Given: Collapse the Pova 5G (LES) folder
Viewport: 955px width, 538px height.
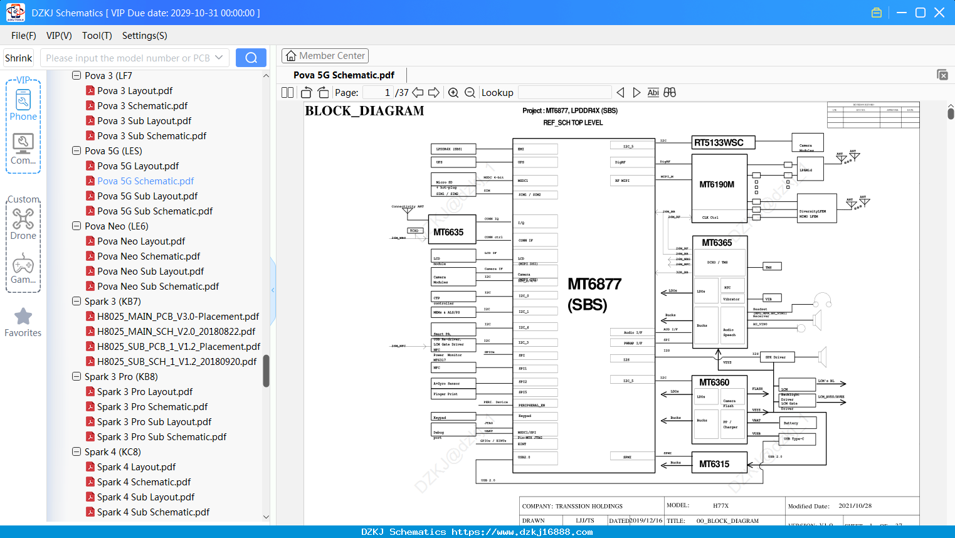Looking at the screenshot, I should [x=77, y=150].
